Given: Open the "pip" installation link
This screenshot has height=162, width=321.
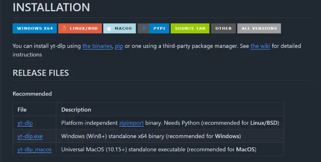Looking at the screenshot, I should tap(119, 46).
